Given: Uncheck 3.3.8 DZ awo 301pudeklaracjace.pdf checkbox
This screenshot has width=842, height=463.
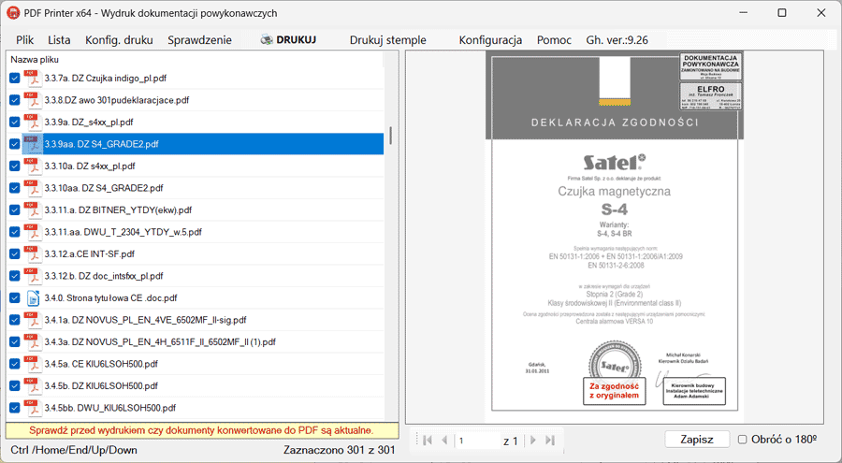Looking at the screenshot, I should (x=14, y=100).
